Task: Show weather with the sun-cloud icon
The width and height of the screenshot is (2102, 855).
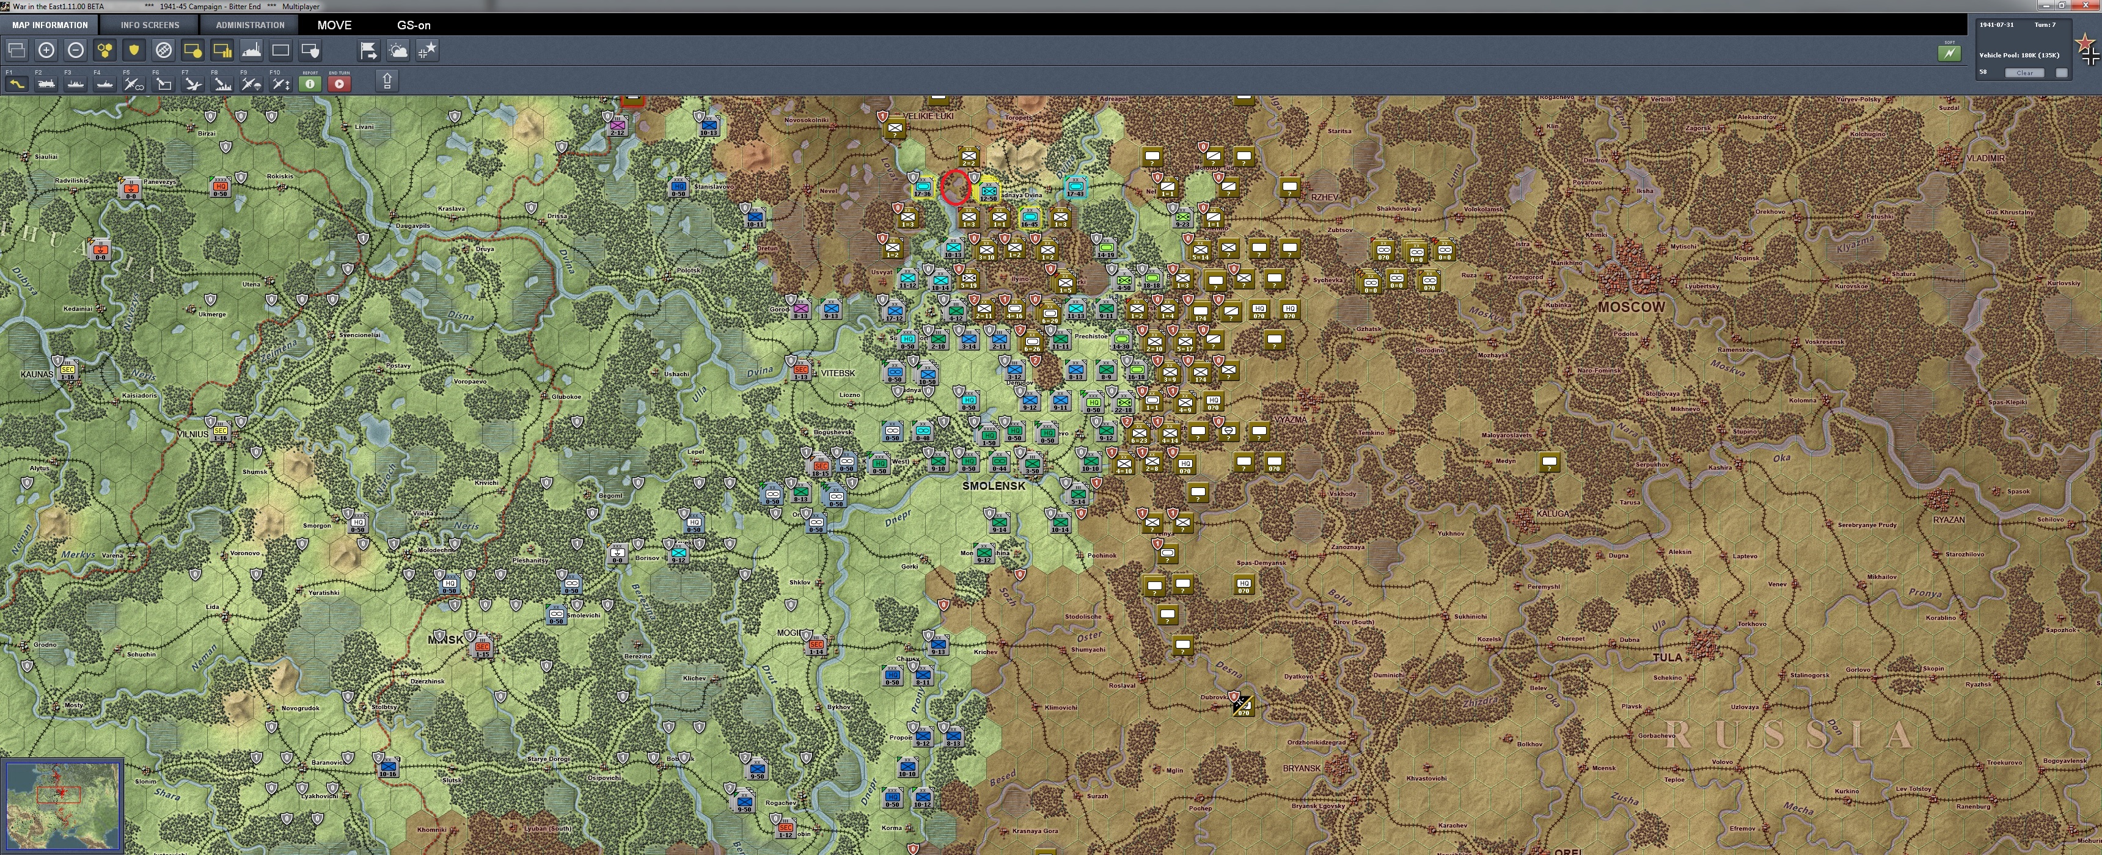Action: [398, 51]
